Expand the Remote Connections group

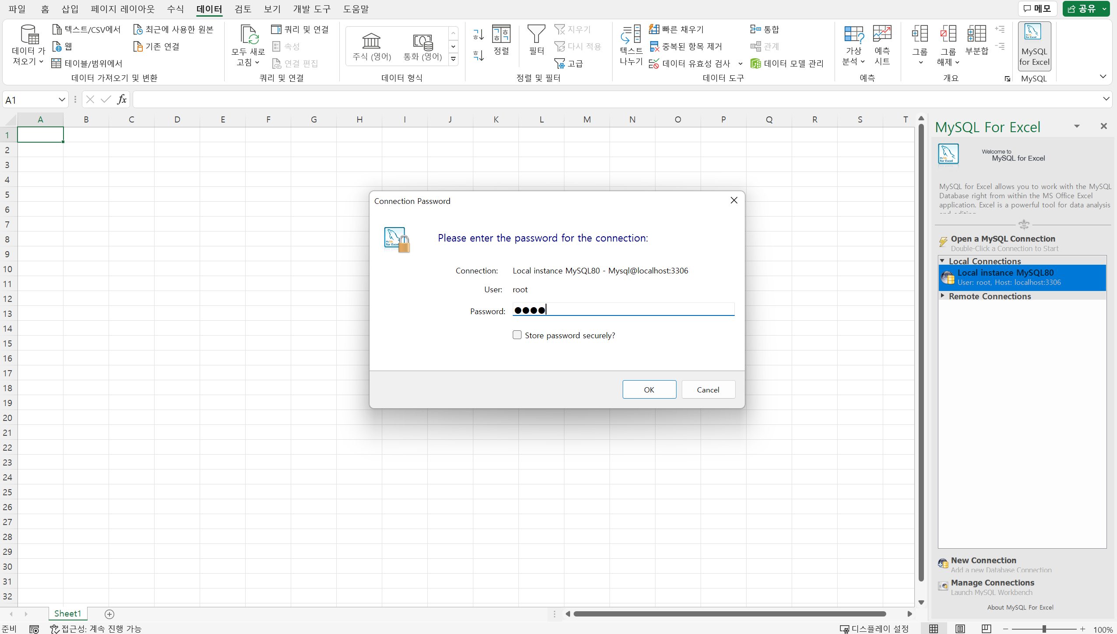pos(942,296)
